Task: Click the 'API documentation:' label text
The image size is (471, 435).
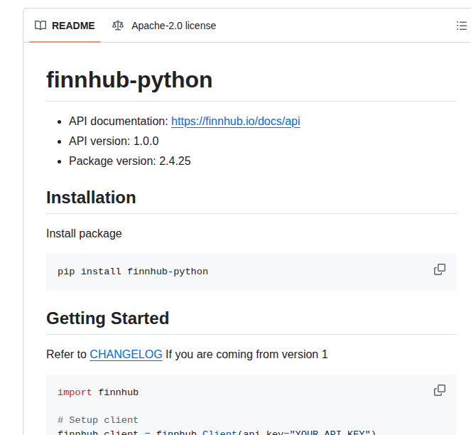Action: click(x=119, y=121)
